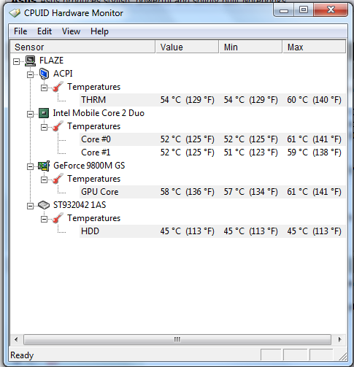Collapse the ACPI node

click(30, 74)
